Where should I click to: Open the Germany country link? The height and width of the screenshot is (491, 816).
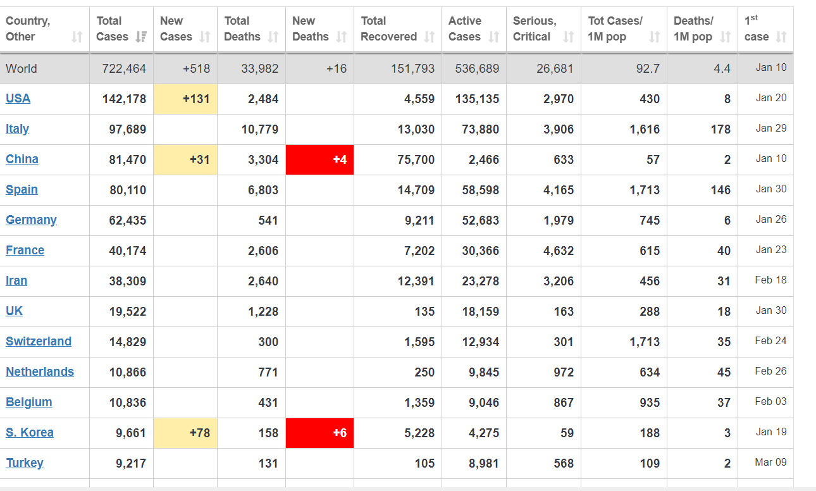point(31,220)
